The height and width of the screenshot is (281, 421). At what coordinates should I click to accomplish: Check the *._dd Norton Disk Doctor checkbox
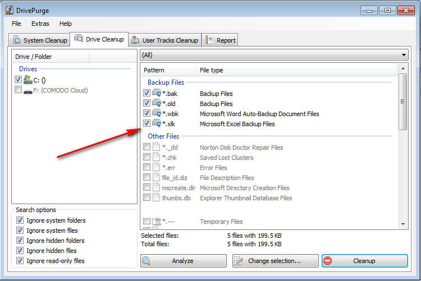147,147
